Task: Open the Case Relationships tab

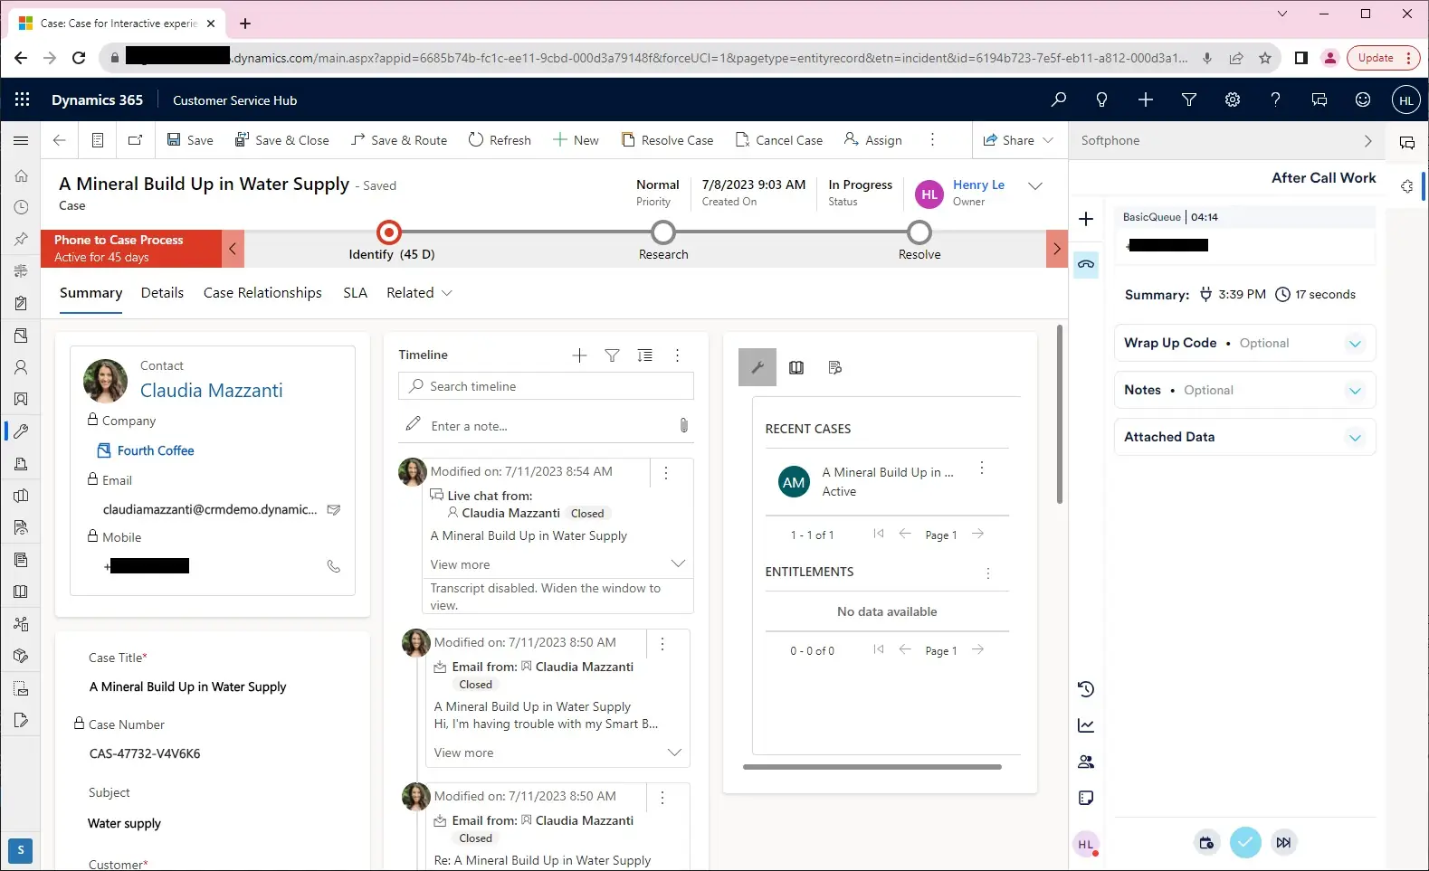Action: point(262,293)
